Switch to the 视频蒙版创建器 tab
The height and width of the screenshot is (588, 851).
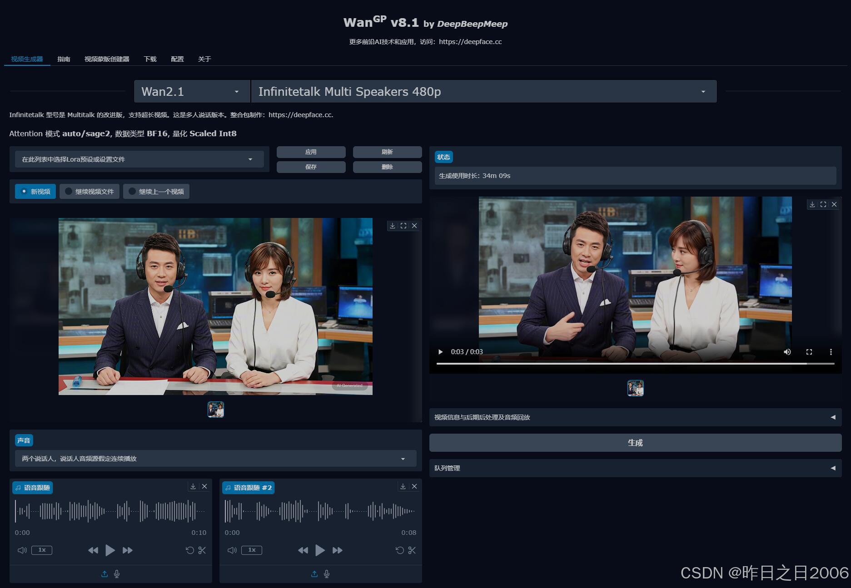tap(106, 59)
